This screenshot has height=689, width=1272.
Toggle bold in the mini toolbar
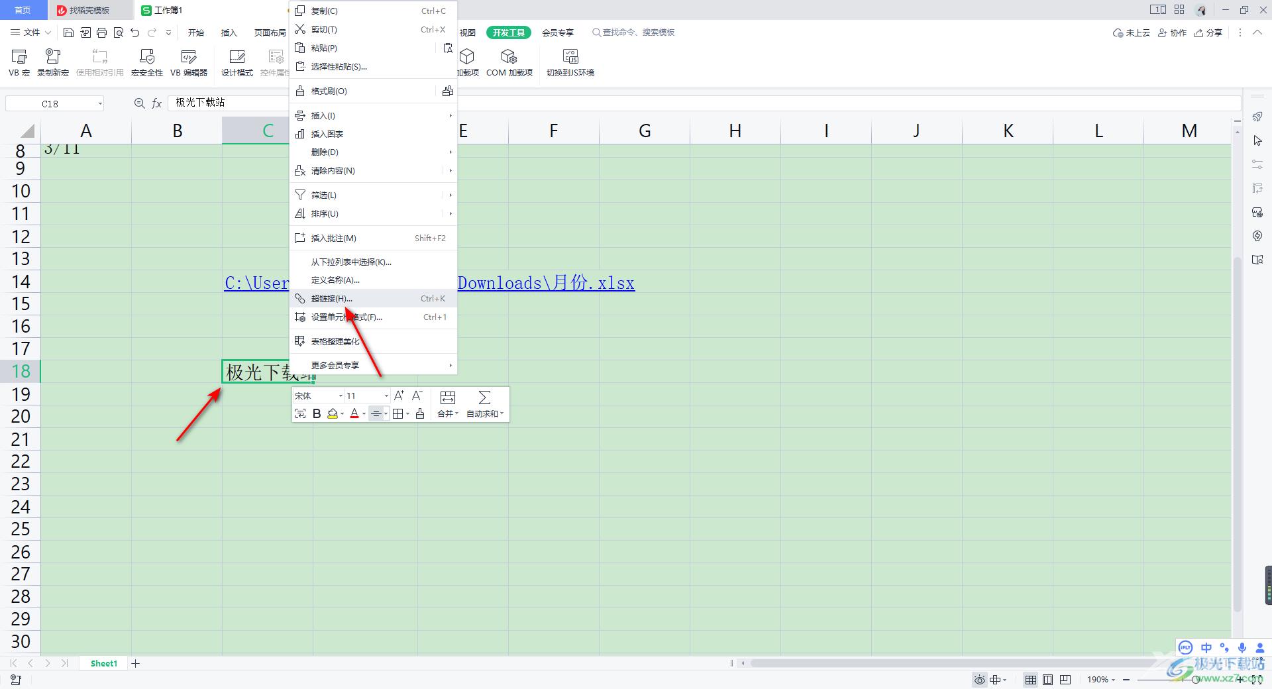tap(317, 413)
